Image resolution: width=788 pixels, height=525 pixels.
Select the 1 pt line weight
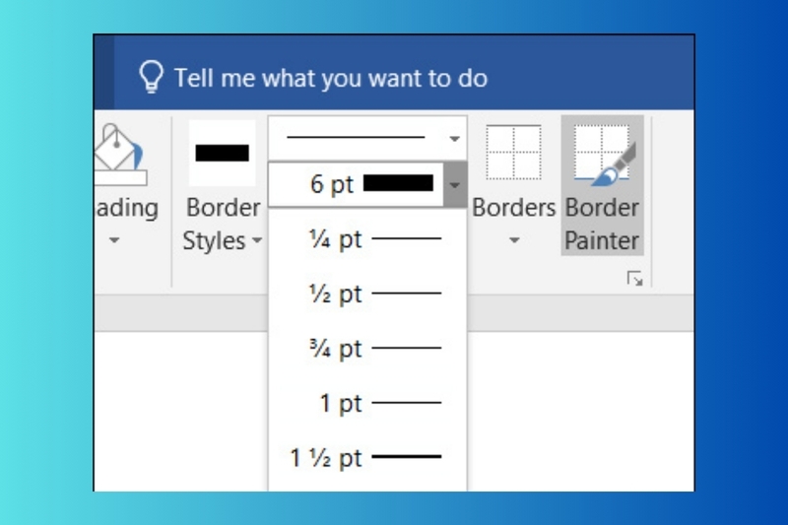(367, 403)
